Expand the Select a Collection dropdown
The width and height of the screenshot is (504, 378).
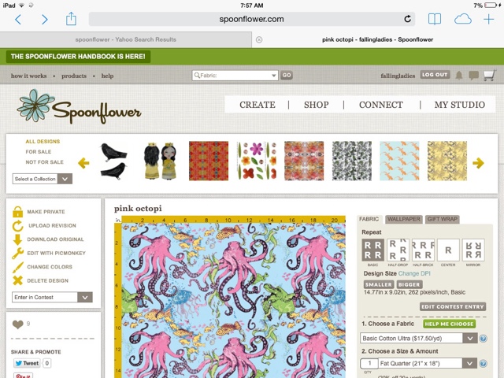click(x=42, y=179)
